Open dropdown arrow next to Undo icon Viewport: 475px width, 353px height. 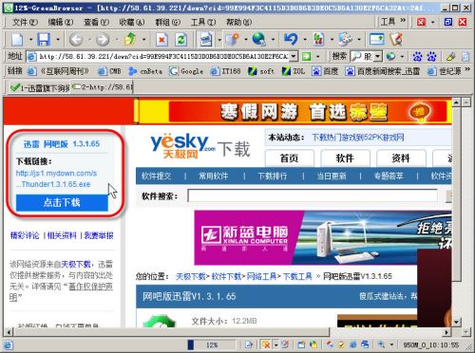click(305, 40)
